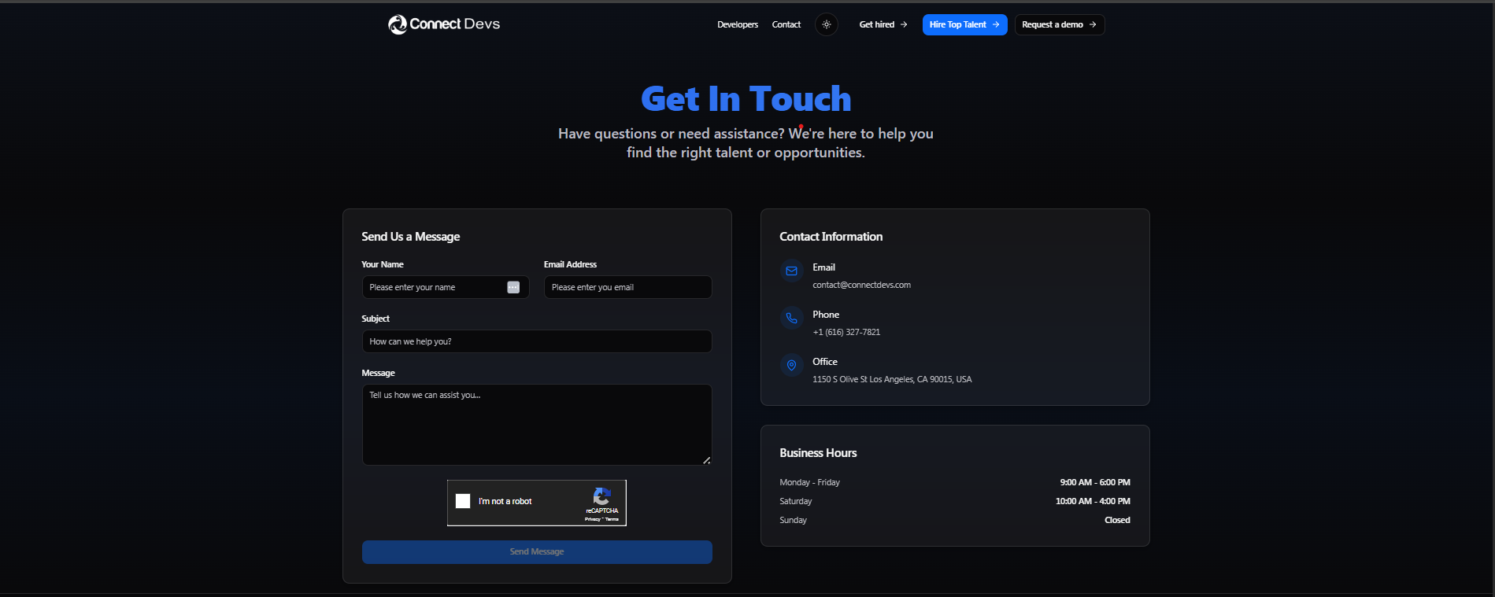
Task: Click the Your Name field label
Action: coord(383,265)
